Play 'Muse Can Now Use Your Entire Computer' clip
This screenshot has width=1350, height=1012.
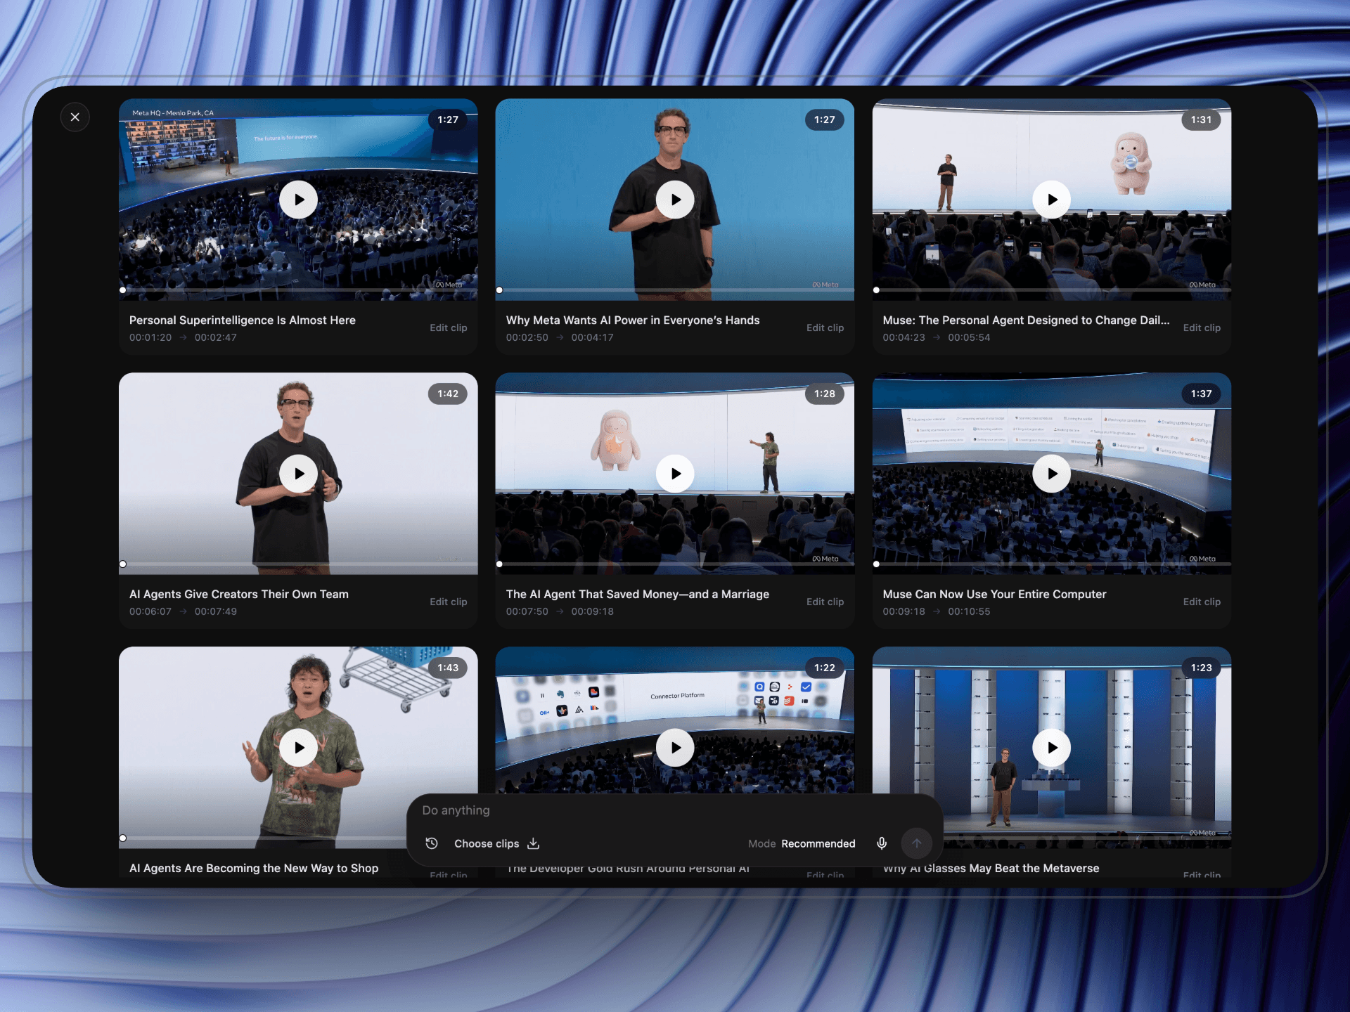1052,474
